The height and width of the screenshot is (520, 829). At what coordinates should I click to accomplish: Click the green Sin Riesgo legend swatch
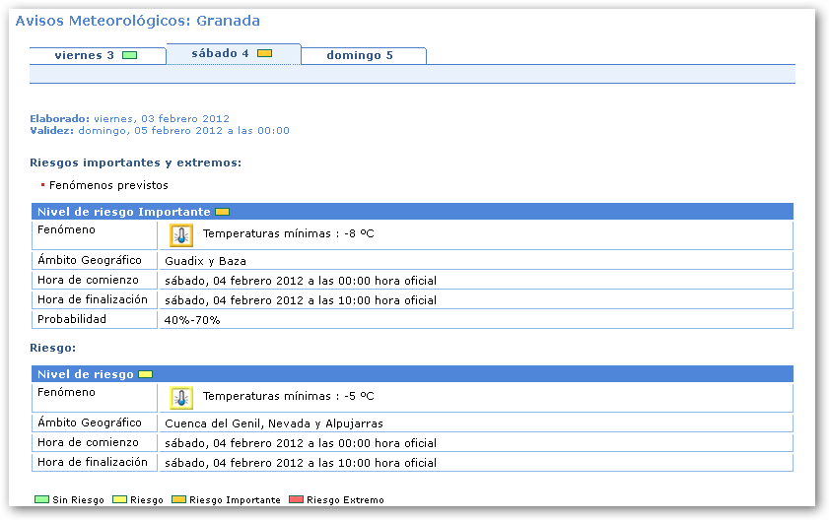pos(41,500)
